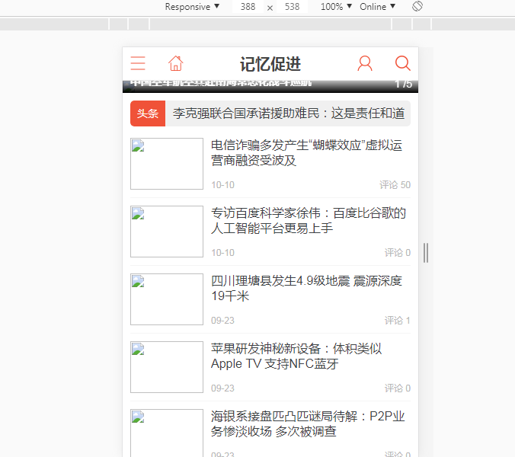Open headline 李克强联合国承诺援助难民
The width and height of the screenshot is (515, 457).
pos(289,113)
